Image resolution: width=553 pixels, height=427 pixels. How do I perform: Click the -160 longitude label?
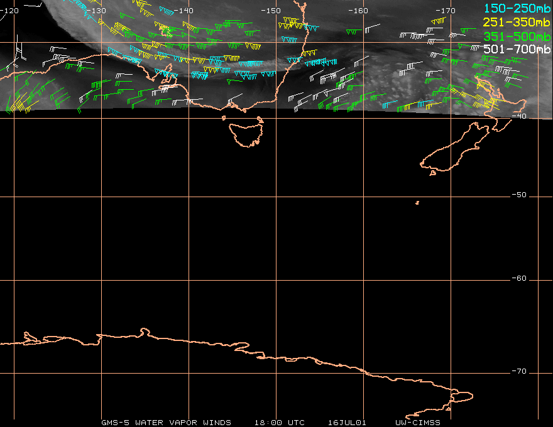pyautogui.click(x=358, y=11)
